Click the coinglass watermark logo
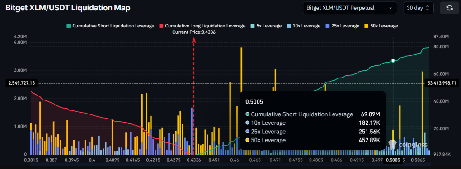461x169 pixels. point(408,145)
